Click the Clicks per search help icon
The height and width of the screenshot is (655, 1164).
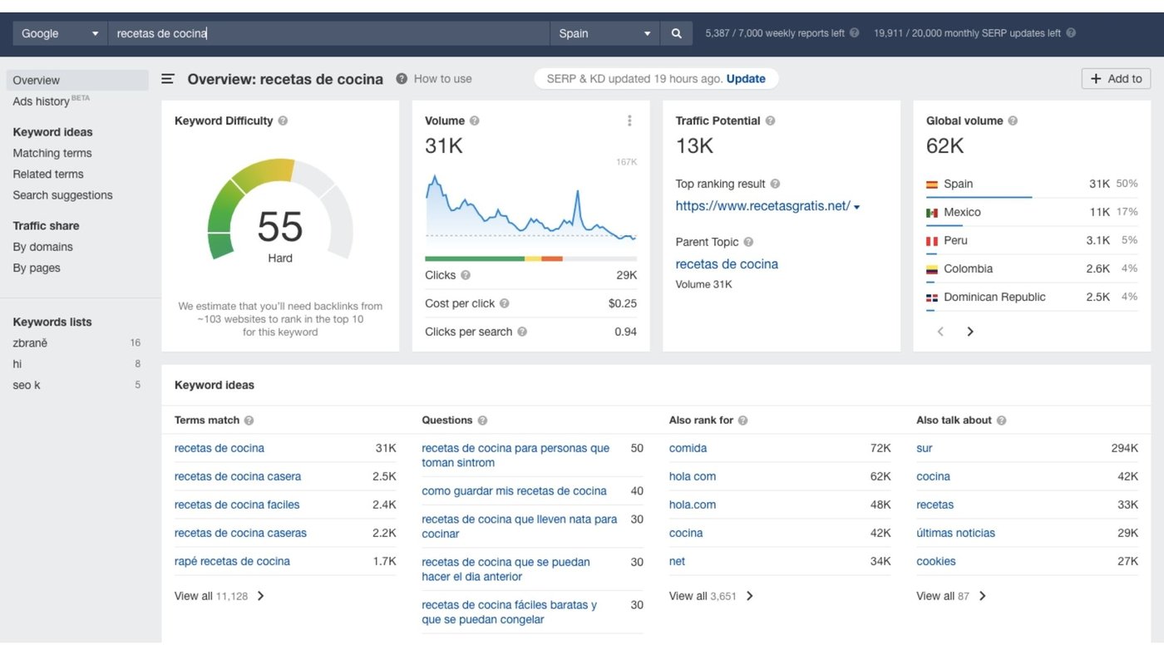522,332
